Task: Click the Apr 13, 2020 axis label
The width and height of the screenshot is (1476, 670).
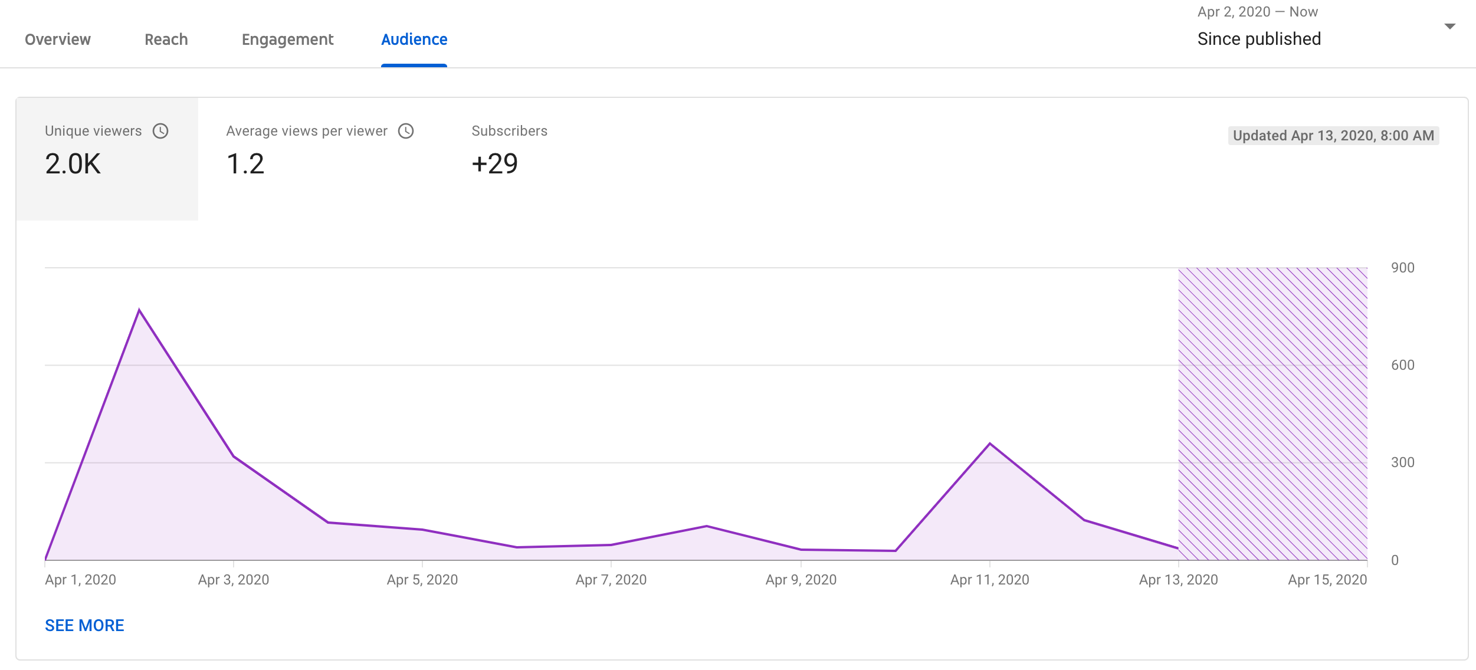Action: pyautogui.click(x=1177, y=580)
